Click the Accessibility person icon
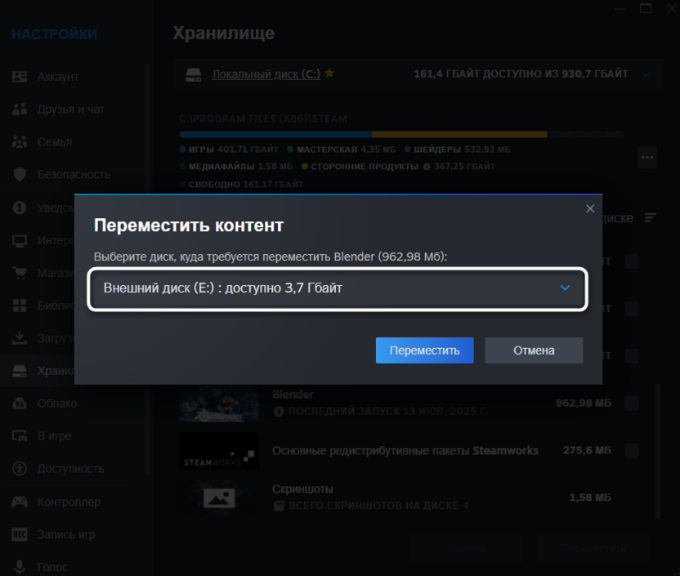Viewport: 680px width, 576px height. point(20,468)
